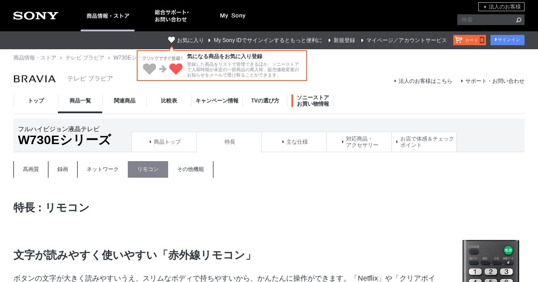Open the 総合サポート・お問い合わせ menu
Viewport: 538px width, 282px height.
pyautogui.click(x=172, y=16)
